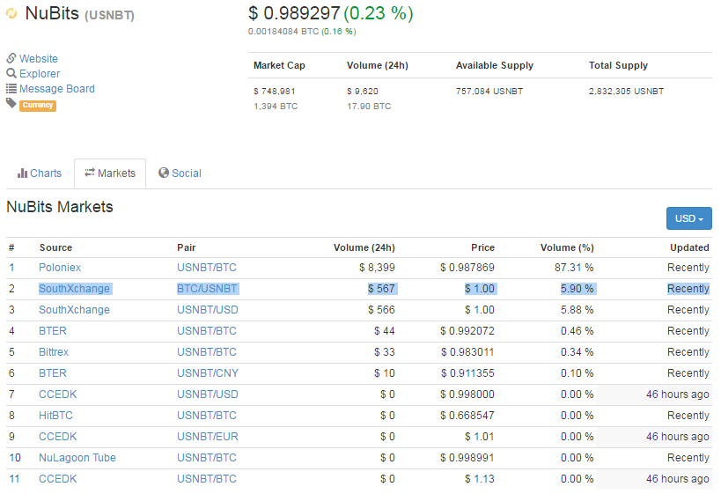Open the Social tab
Screen dimensions: 721x494
[180, 173]
